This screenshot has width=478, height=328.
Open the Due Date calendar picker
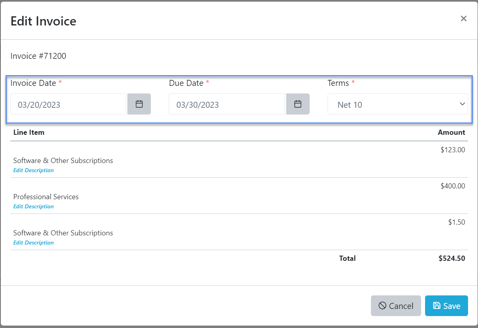coord(298,104)
